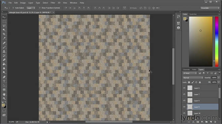Open the Fill slider arrow
This screenshot has height=124, width=222.
click(x=219, y=82)
